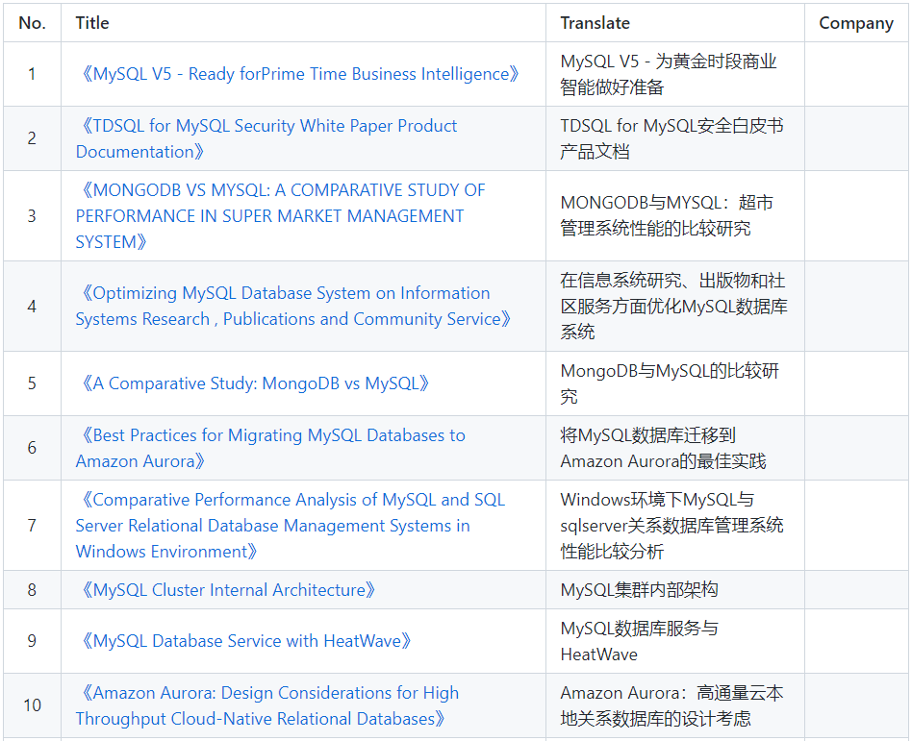Image resolution: width=912 pixels, height=741 pixels.
Task: Open the Best Practices for Migrating MySQL link
Action: [270, 448]
